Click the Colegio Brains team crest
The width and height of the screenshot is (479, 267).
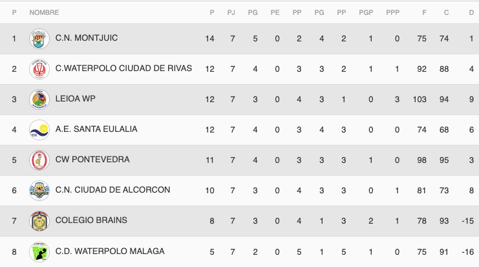(39, 220)
